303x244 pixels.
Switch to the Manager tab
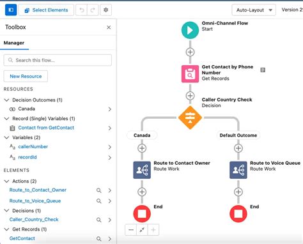tap(14, 43)
